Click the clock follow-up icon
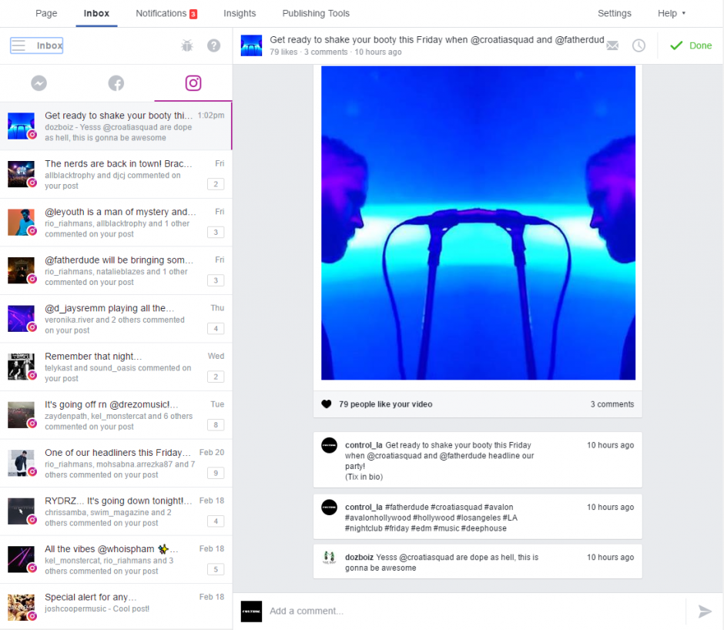 click(x=639, y=45)
